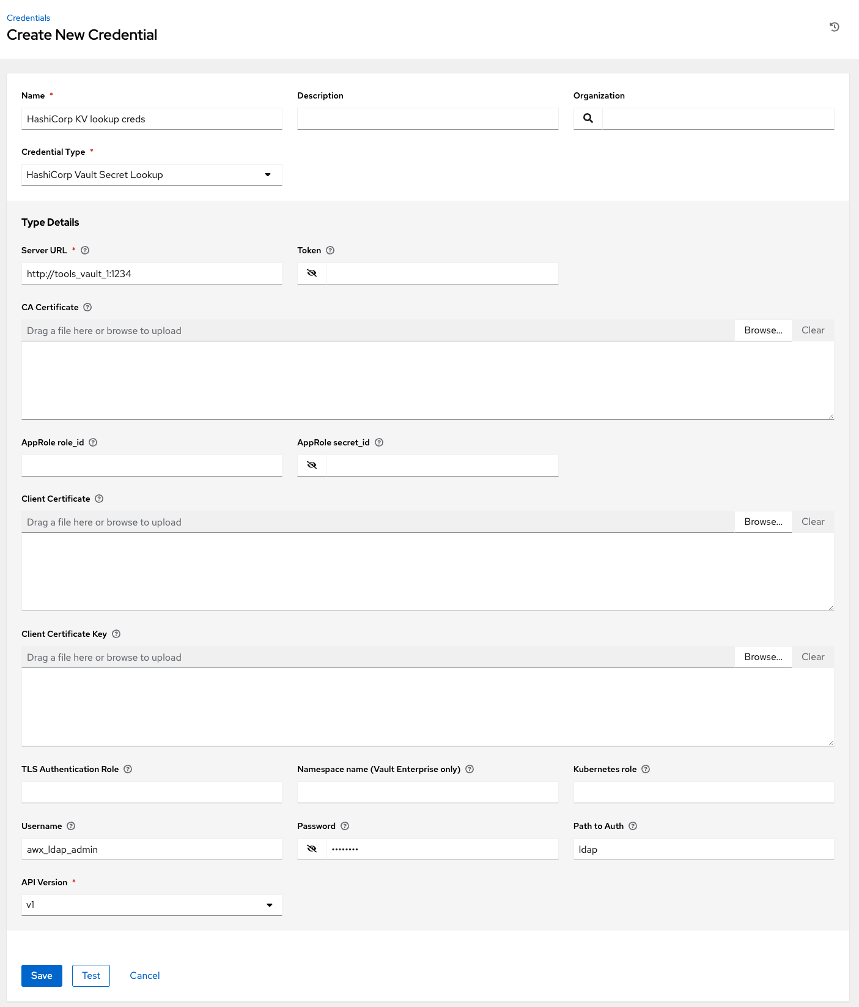This screenshot has height=1007, width=859.
Task: Open the API Version dropdown
Action: pos(152,905)
